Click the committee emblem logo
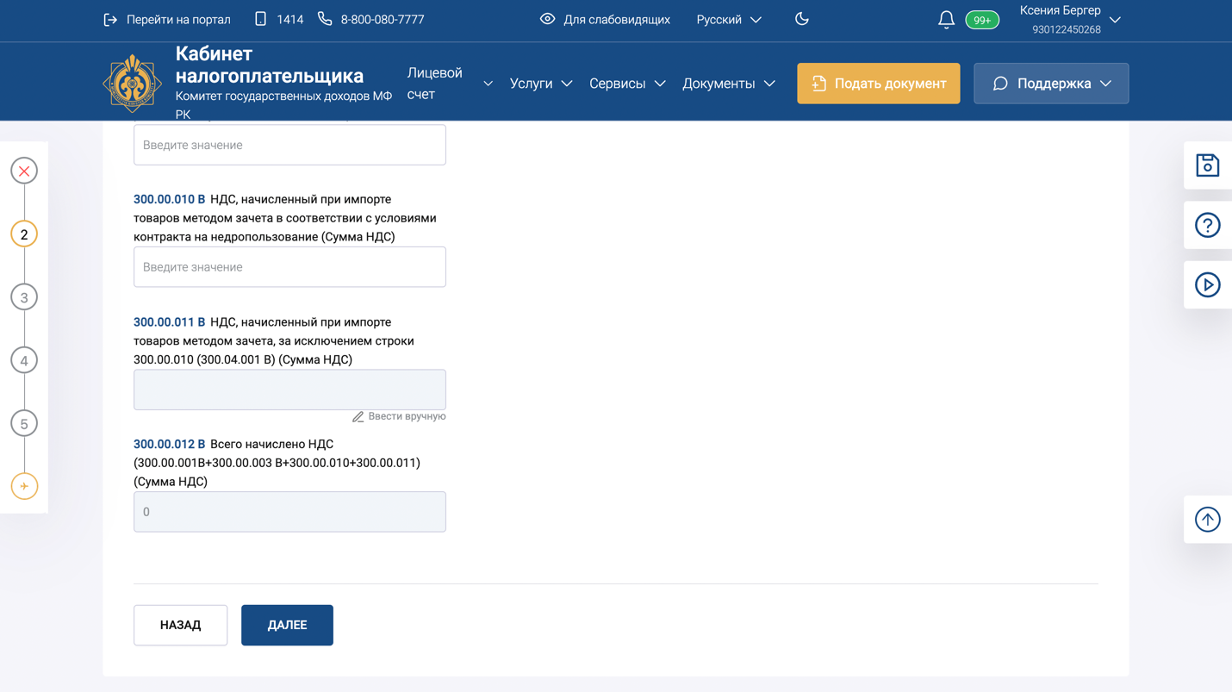The image size is (1232, 692). click(x=133, y=84)
